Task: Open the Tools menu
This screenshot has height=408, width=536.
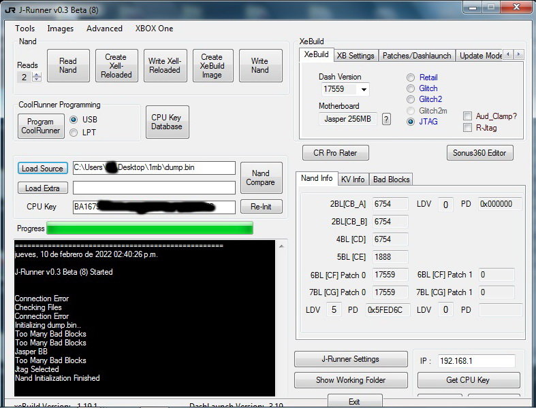Action: [x=25, y=29]
